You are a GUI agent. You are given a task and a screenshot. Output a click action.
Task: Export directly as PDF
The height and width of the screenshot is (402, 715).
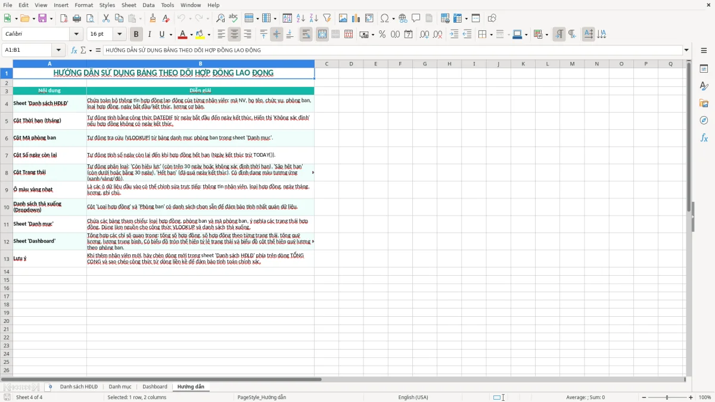click(x=63, y=18)
